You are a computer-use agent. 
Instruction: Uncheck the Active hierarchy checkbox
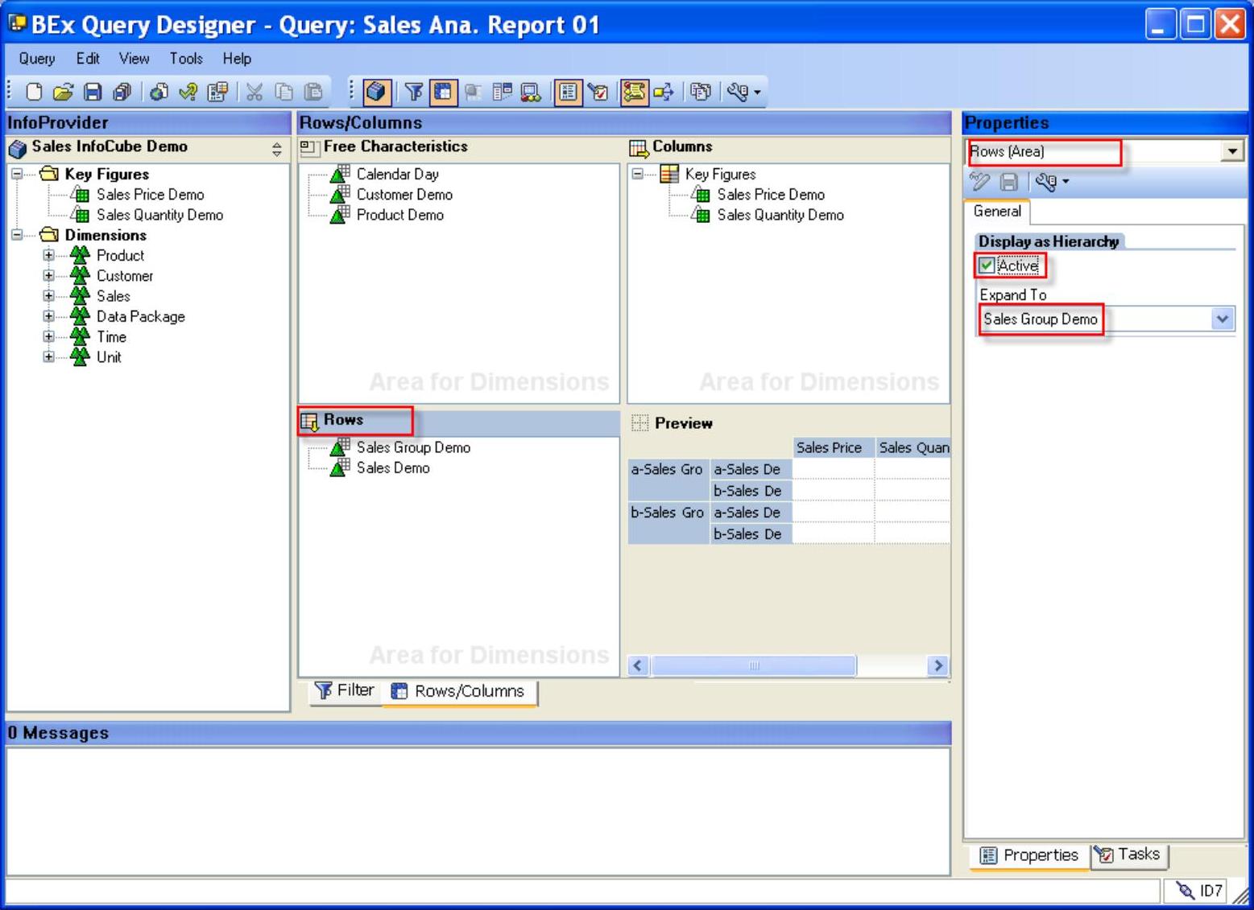(987, 266)
